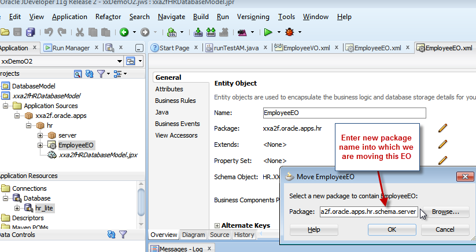The image size is (476, 252).
Task: Click the Name field containing EmployeeEO
Action: pyautogui.click(x=345, y=113)
